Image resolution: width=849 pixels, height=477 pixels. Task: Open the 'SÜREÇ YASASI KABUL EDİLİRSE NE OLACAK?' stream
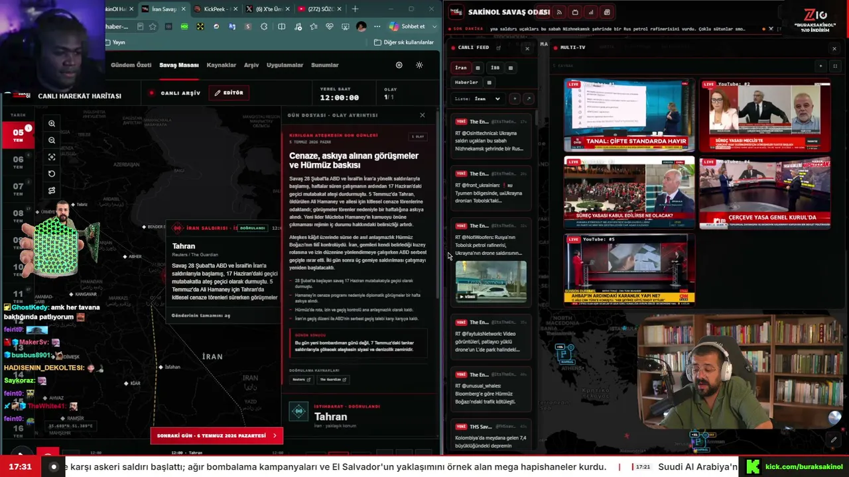point(629,193)
